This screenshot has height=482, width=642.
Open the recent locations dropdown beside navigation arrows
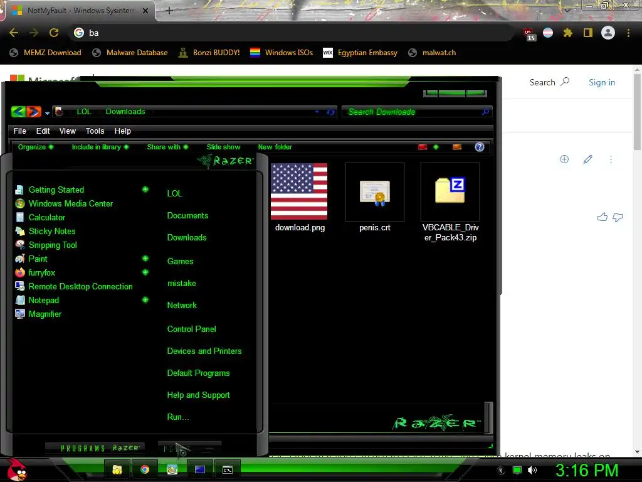47,113
